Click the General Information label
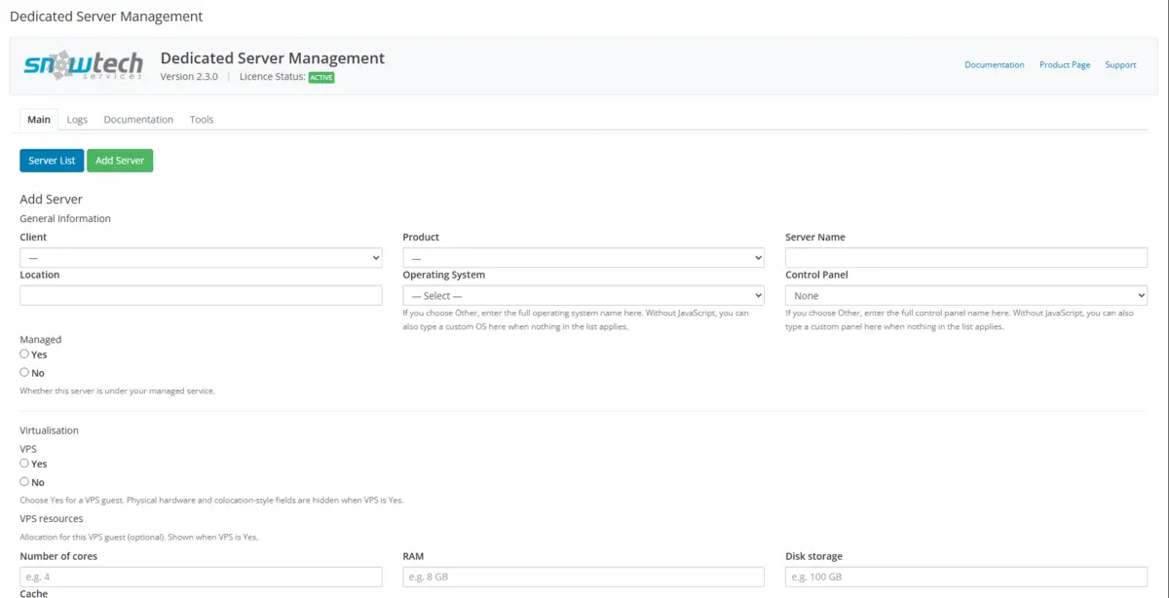 click(x=65, y=219)
